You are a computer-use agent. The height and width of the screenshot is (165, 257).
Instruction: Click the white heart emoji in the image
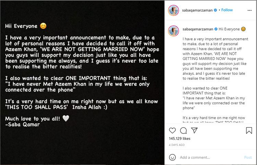66,118
